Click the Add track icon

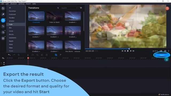3,58
